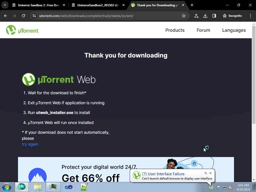Open the File Explorer folder on taskbar
The image size is (256, 192).
[38, 187]
